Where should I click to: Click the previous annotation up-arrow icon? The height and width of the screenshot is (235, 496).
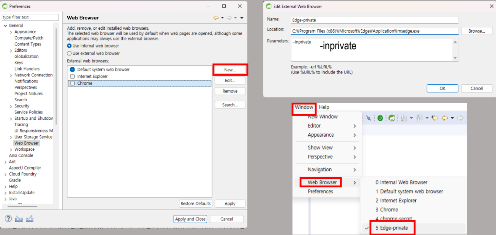(x=419, y=118)
